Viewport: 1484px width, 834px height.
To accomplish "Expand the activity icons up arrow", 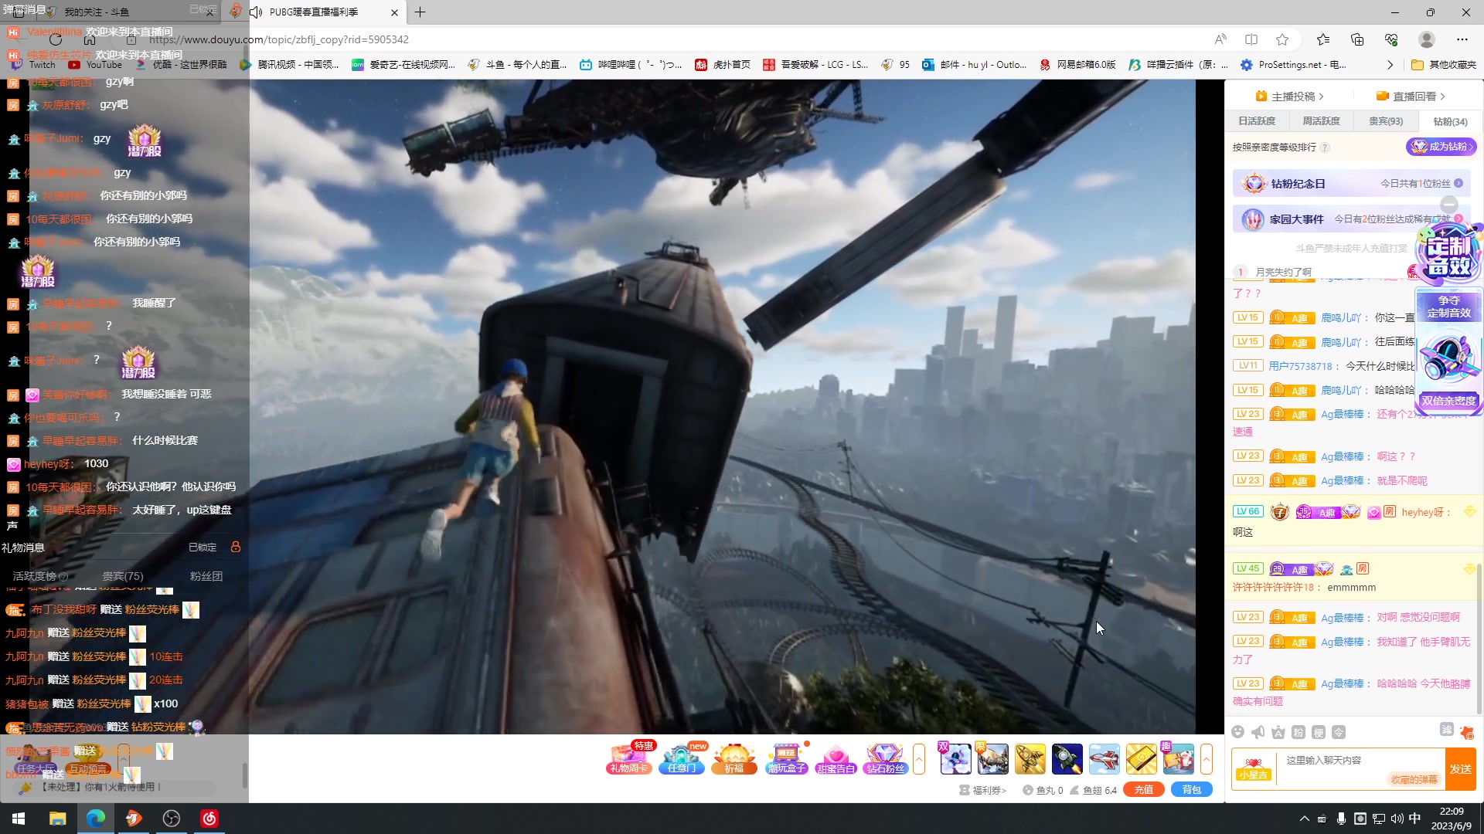I will tap(919, 759).
